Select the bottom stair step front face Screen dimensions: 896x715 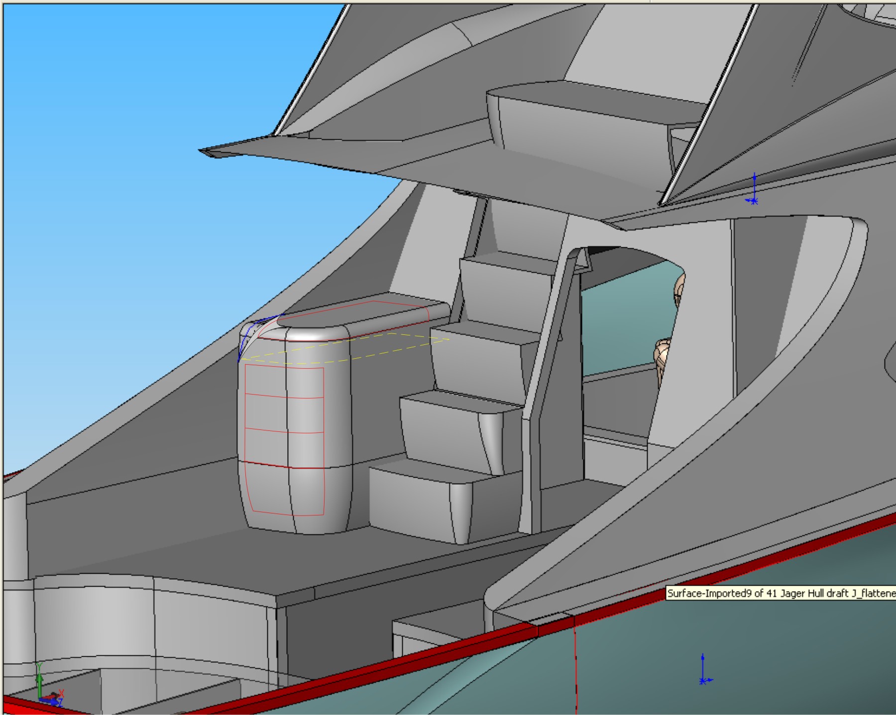408,503
